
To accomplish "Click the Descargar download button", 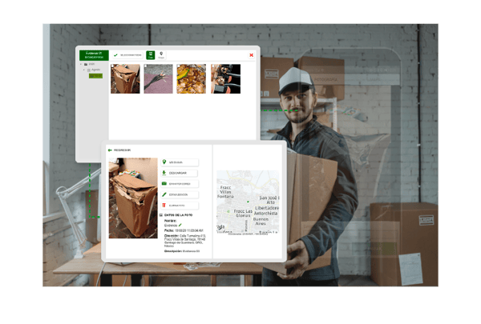I will coord(180,173).
